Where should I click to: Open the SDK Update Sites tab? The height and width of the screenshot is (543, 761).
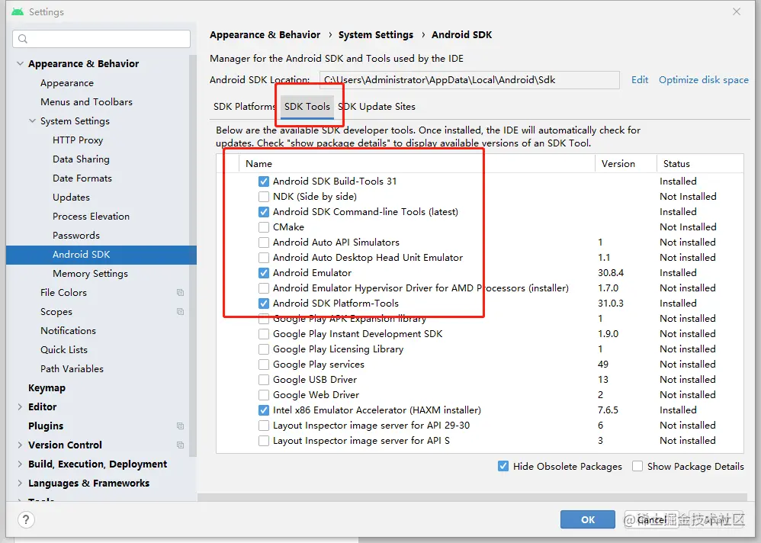point(377,107)
